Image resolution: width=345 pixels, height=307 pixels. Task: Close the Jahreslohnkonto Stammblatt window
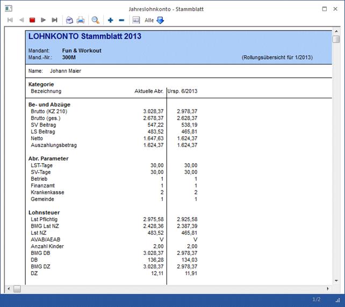tap(337, 9)
